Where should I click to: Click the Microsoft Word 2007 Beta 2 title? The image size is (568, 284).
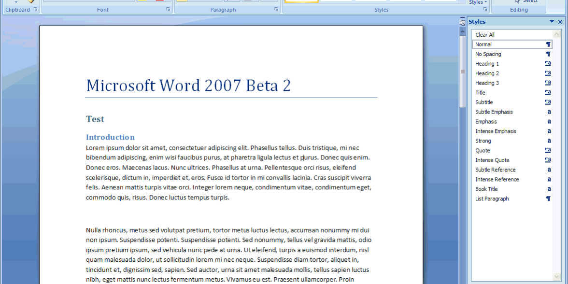point(188,85)
